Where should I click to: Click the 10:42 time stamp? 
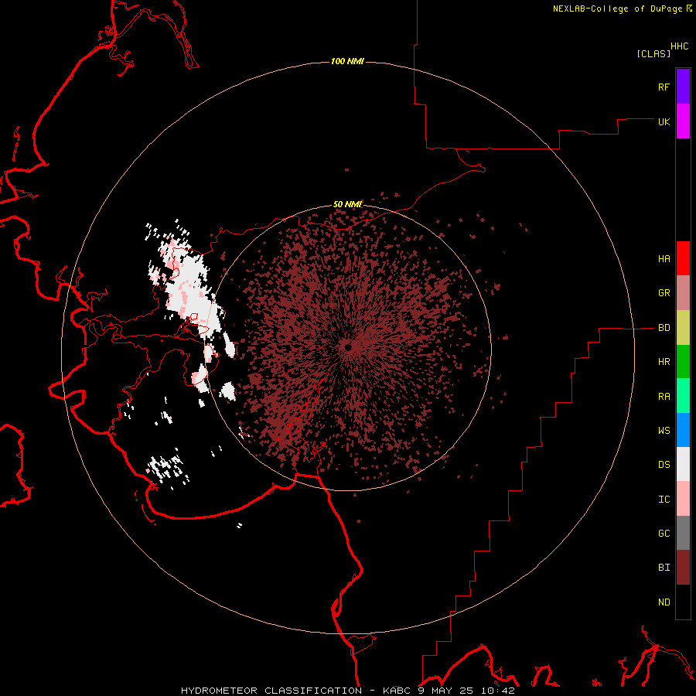tap(496, 691)
